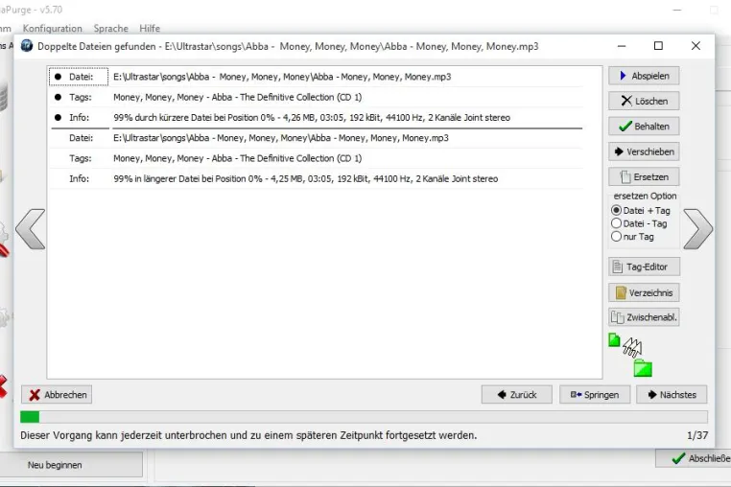Image resolution: width=731 pixels, height=487 pixels.
Task: Choose the 'nur Tag' radio option
Action: (632, 237)
